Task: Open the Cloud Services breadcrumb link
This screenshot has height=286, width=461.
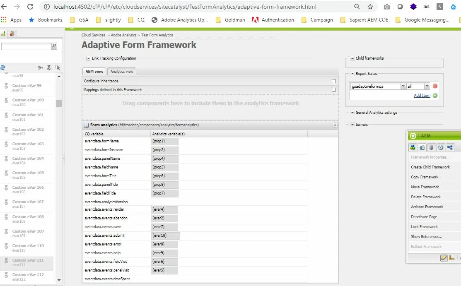Action: (x=93, y=35)
